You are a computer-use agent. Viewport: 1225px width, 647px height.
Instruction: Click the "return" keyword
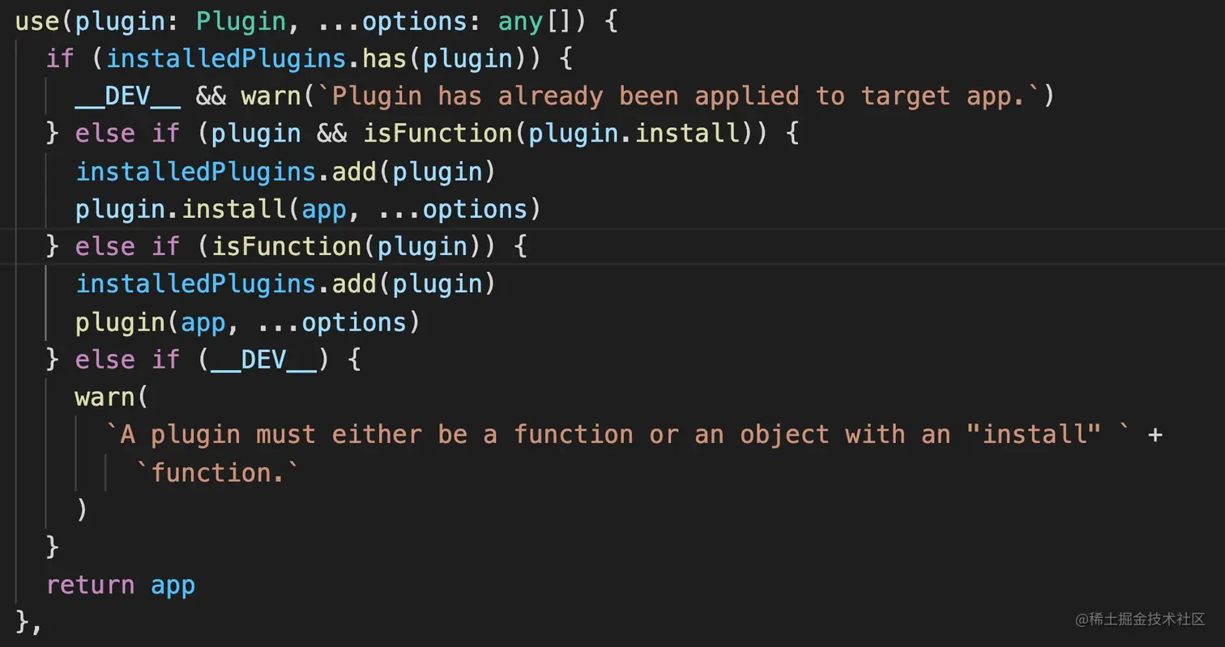click(x=90, y=584)
